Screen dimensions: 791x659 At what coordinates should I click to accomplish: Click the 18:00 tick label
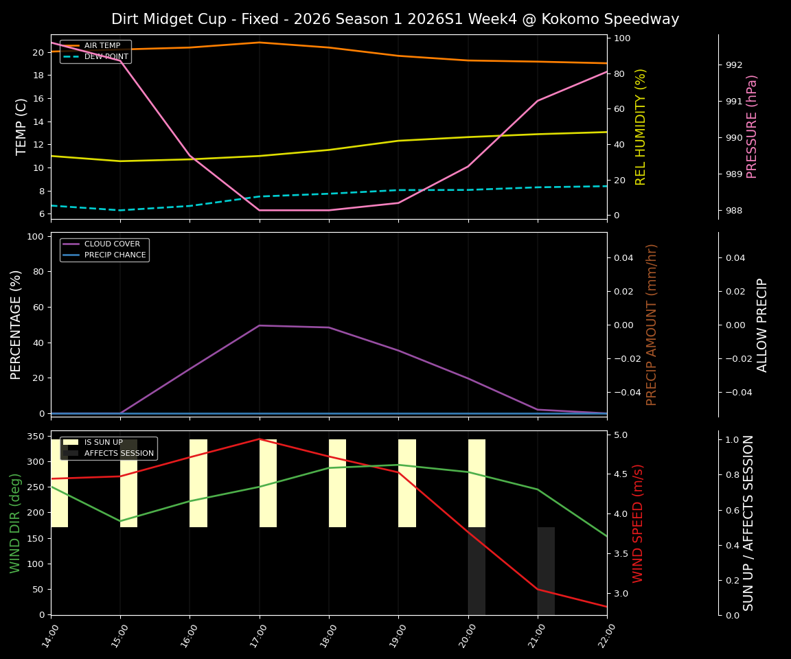pos(329,635)
